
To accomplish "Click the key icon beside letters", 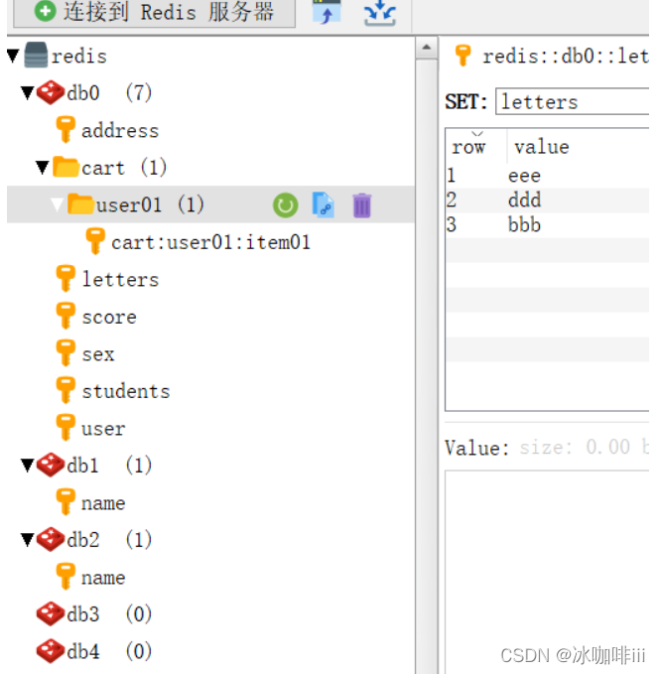I will [66, 279].
